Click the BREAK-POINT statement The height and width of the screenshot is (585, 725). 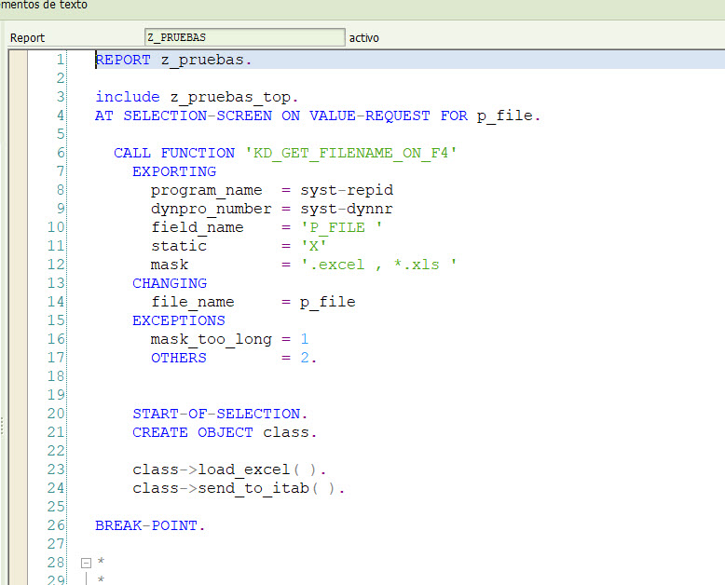point(149,525)
